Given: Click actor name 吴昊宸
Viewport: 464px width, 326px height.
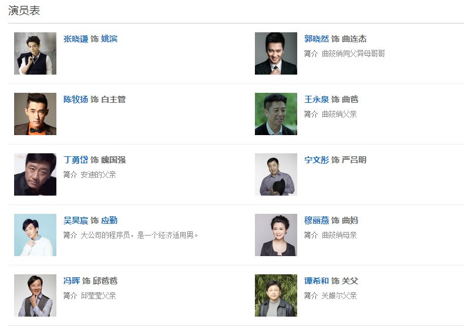Looking at the screenshot, I should [x=76, y=220].
